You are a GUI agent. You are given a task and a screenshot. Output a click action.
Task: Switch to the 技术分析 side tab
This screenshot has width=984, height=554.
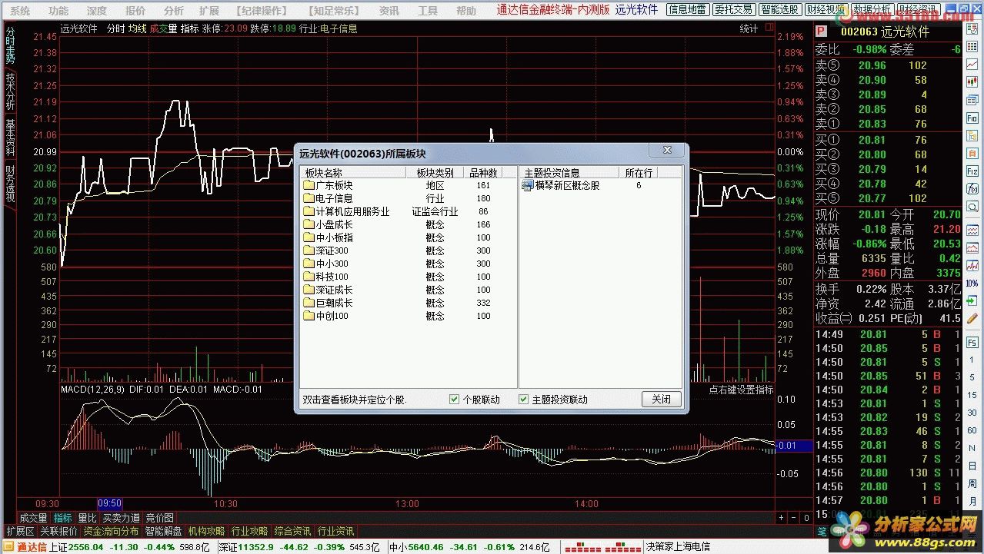coord(10,92)
